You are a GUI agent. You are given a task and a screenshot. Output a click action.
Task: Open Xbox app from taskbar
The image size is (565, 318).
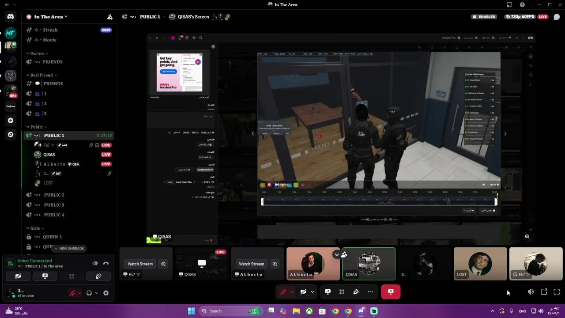[309, 311]
